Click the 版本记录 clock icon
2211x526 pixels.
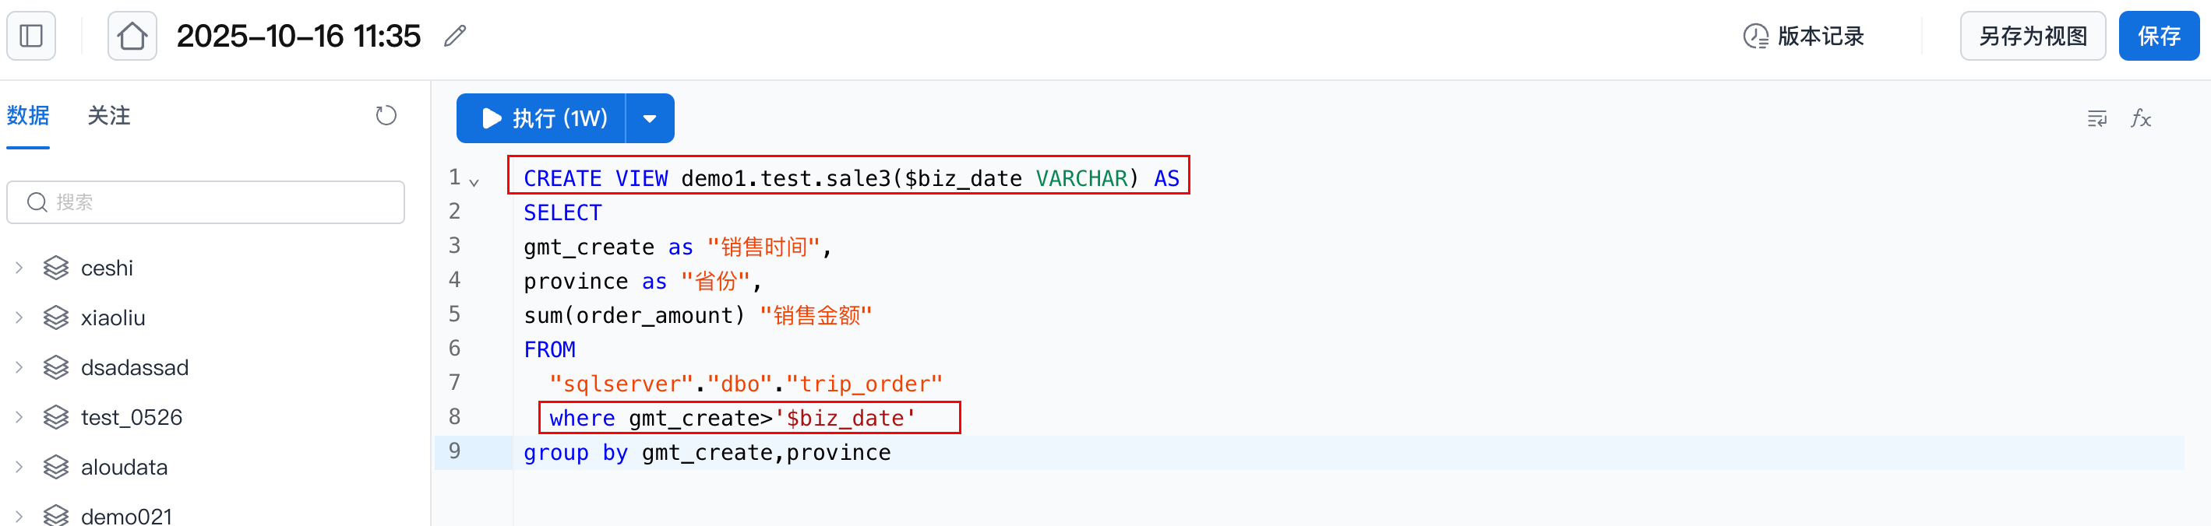point(1755,36)
